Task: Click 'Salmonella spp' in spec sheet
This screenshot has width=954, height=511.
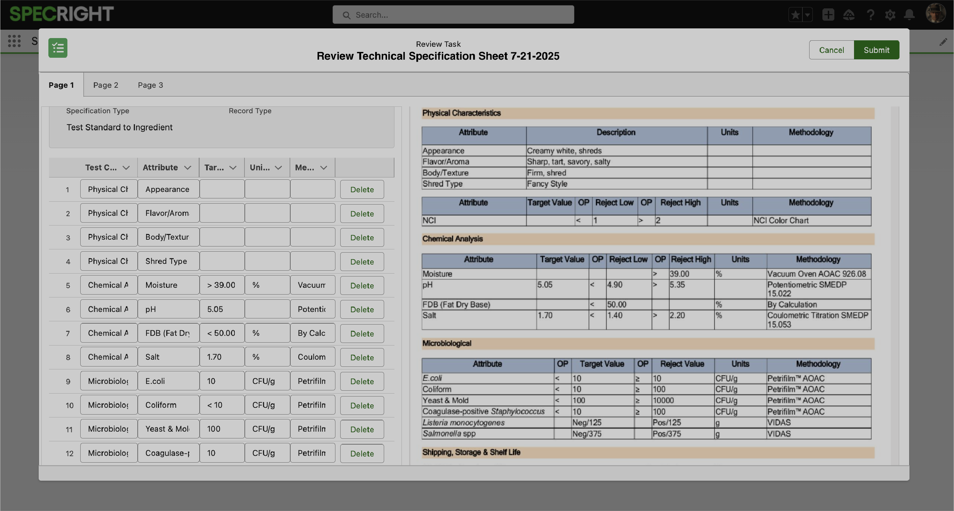Action: point(449,433)
